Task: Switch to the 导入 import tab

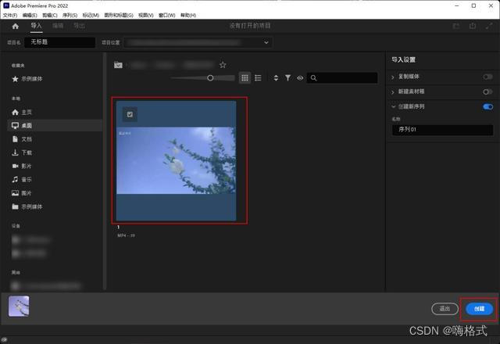Action: click(36, 26)
